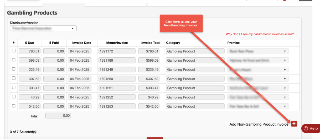Click the 'Add Non-Gambling Product Invoice' label

[259, 124]
